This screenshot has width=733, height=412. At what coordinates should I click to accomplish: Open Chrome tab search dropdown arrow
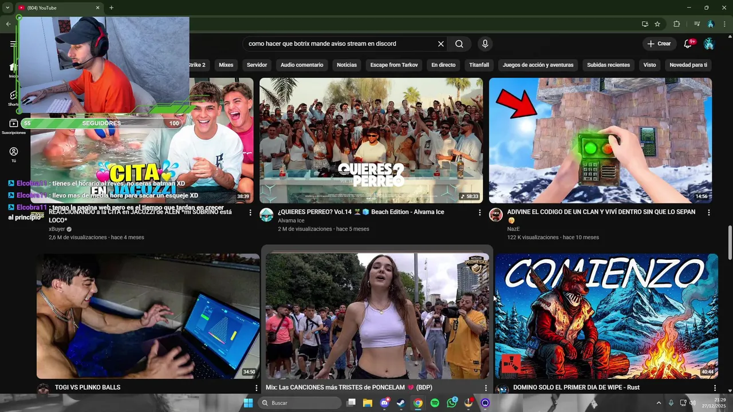(x=7, y=7)
